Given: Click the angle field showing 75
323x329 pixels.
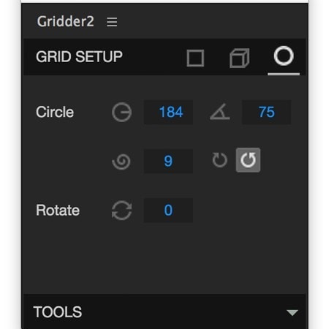Looking at the screenshot, I should (x=267, y=112).
